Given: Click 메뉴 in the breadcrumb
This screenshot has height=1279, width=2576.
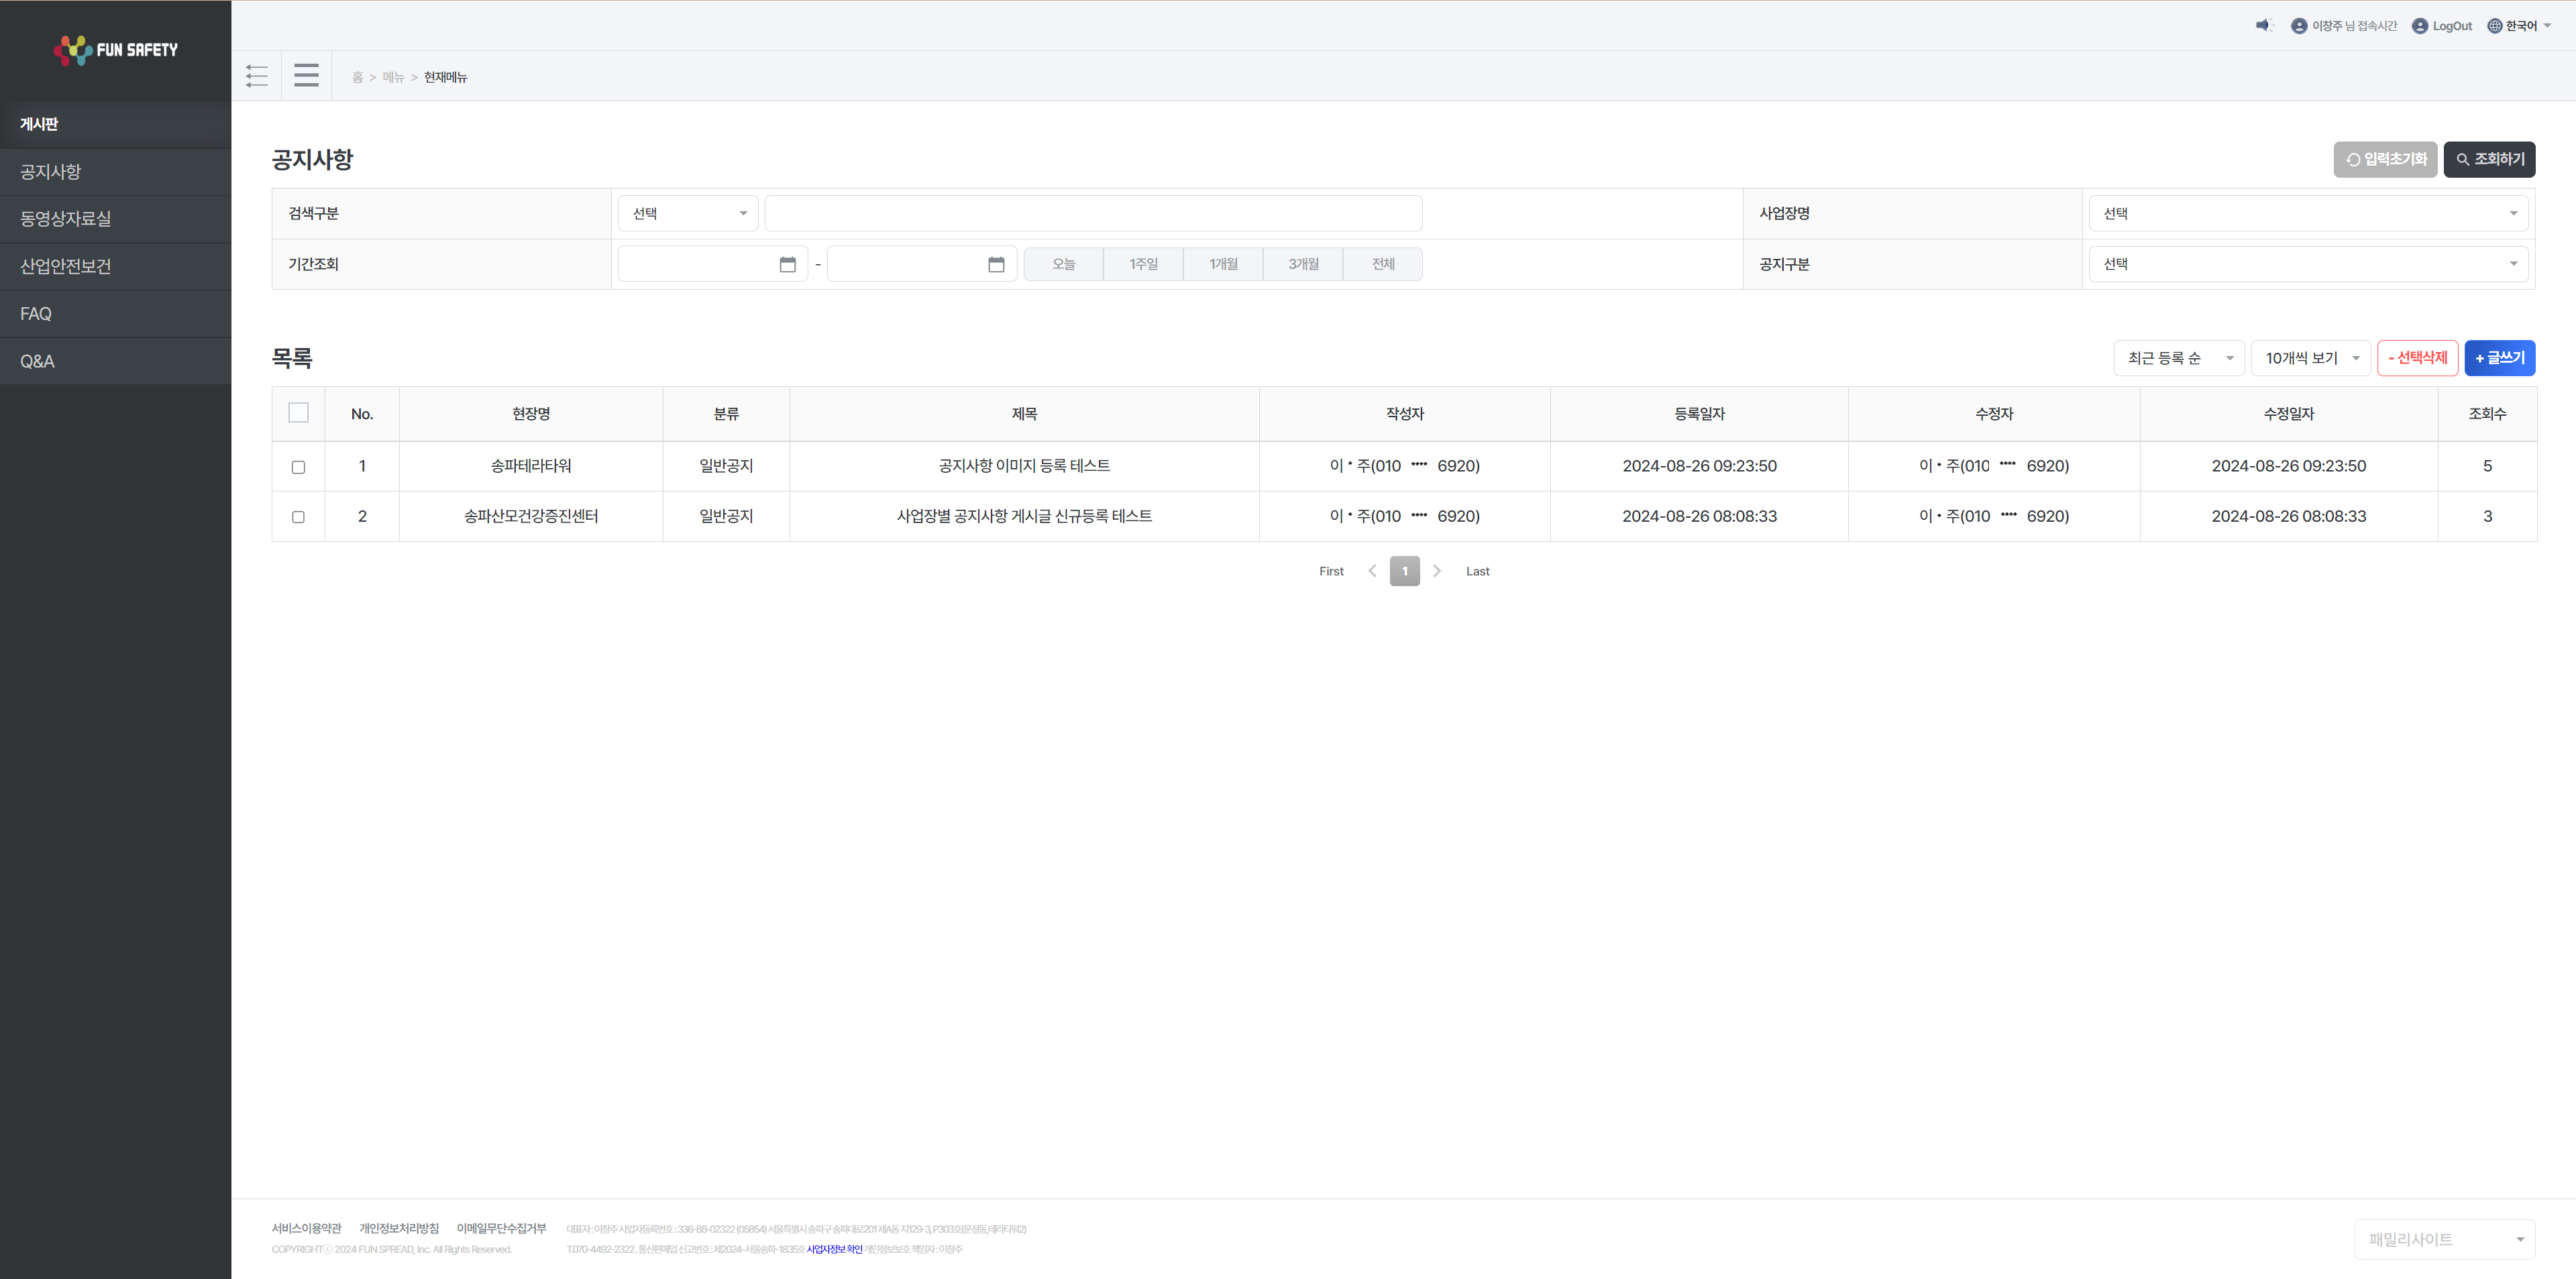Looking at the screenshot, I should click(x=393, y=77).
